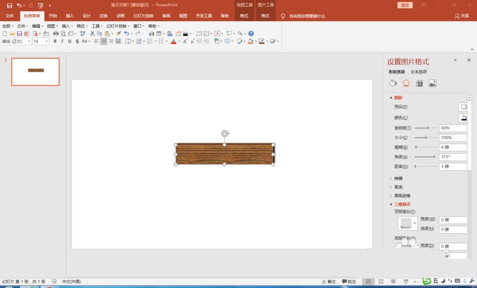The width and height of the screenshot is (477, 288).
Task: Toggle Bold formatting
Action: (x=55, y=42)
